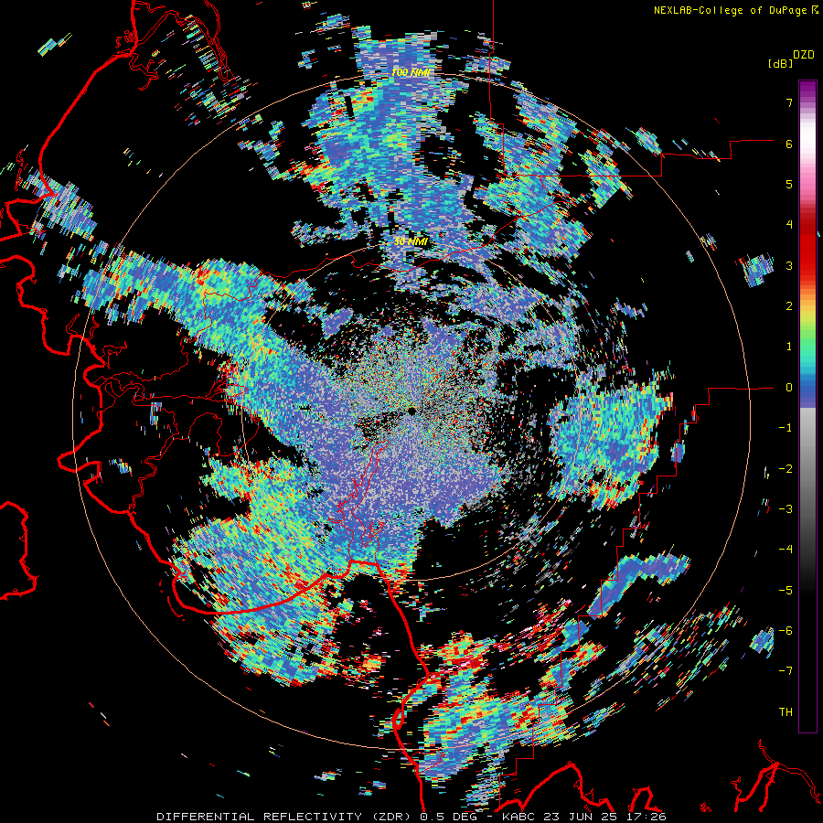Click the "7" value on the dB scale
This screenshot has height=823, width=823.
click(789, 102)
